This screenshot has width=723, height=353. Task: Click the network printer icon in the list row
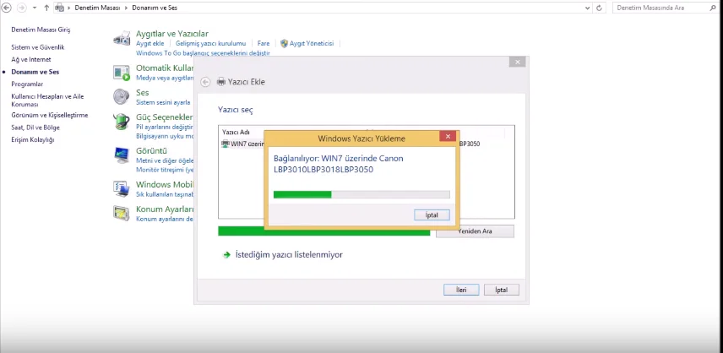(225, 144)
